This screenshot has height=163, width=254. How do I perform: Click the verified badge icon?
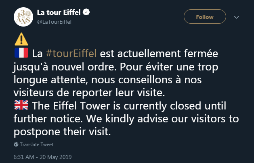click(x=86, y=12)
